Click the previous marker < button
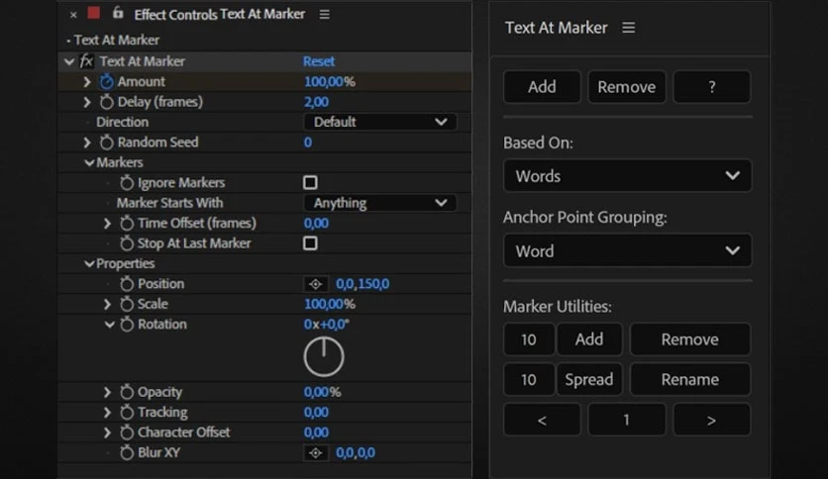 [543, 420]
